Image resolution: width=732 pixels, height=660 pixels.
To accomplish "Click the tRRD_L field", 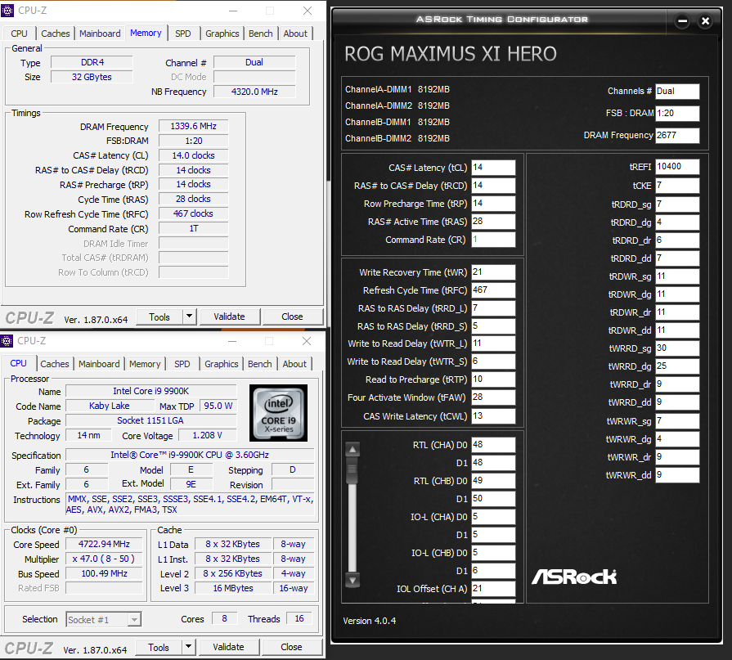I will (493, 308).
